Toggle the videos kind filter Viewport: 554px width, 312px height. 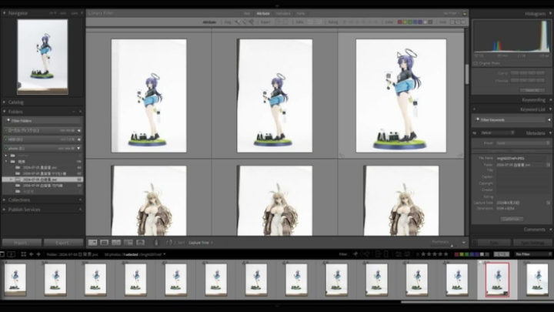coord(463,22)
